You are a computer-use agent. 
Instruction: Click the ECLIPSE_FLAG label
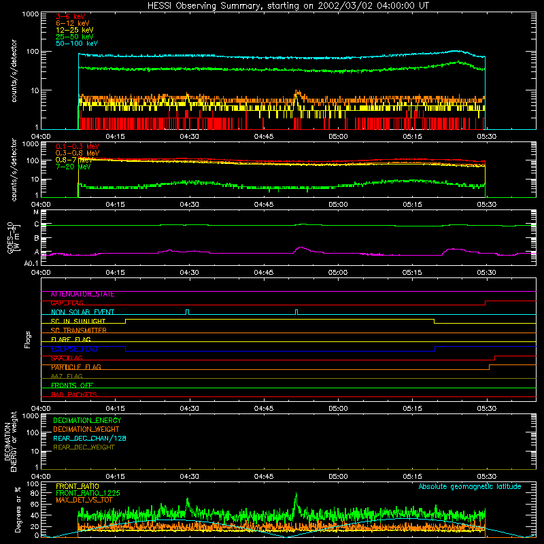(74, 349)
